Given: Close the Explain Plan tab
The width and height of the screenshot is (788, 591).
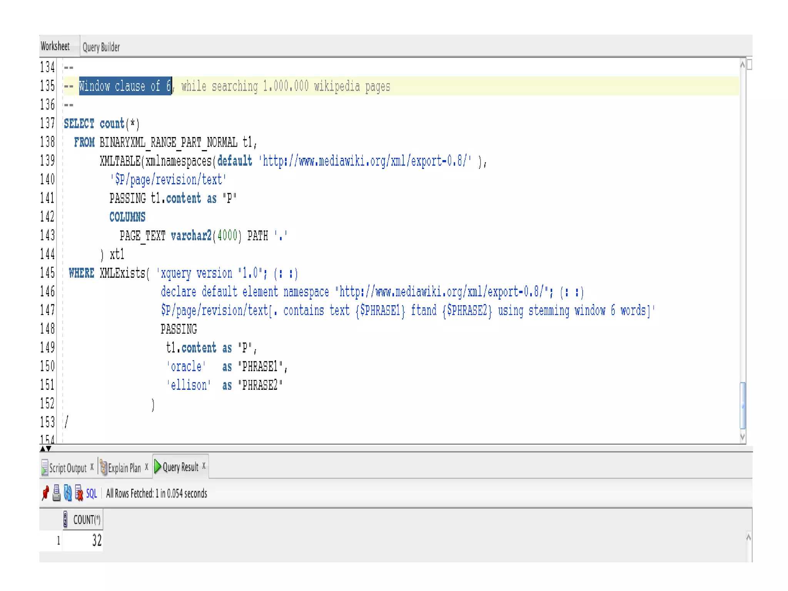Looking at the screenshot, I should (147, 467).
